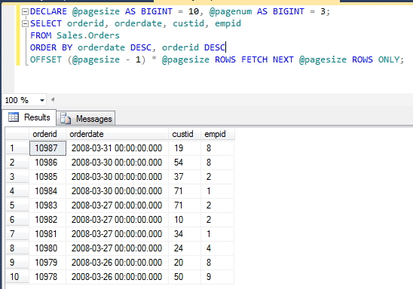Click the cell containing orderid 10987

47,148
